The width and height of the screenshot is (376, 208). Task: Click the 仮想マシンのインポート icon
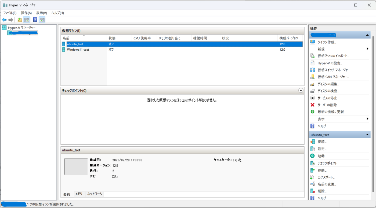click(312, 56)
